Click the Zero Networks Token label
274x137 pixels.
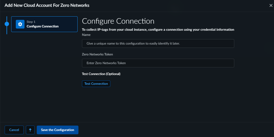pyautogui.click(x=97, y=54)
